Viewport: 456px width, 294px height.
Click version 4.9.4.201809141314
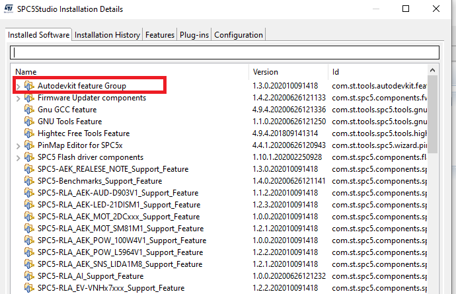(285, 133)
